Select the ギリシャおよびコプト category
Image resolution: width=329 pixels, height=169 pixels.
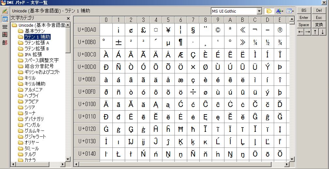point(42,72)
